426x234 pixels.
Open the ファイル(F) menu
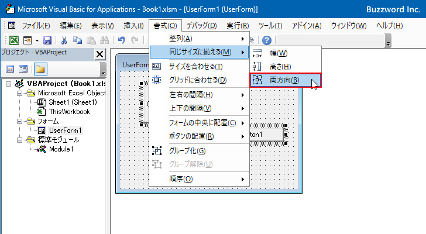tap(36, 26)
